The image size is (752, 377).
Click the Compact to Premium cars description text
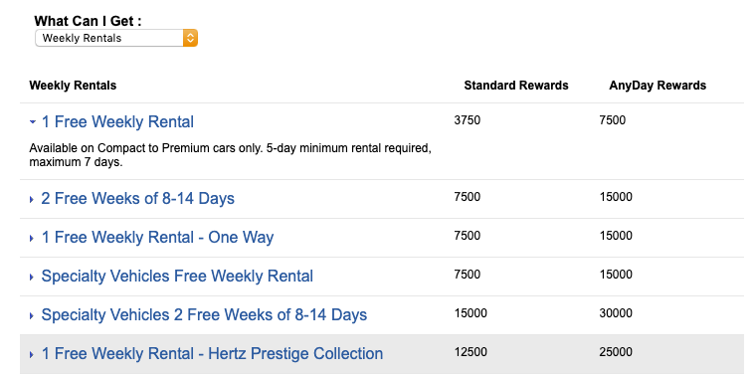pos(230,155)
